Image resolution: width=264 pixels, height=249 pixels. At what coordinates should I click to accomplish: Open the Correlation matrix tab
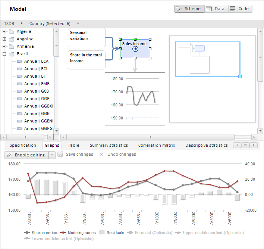(x=157, y=145)
